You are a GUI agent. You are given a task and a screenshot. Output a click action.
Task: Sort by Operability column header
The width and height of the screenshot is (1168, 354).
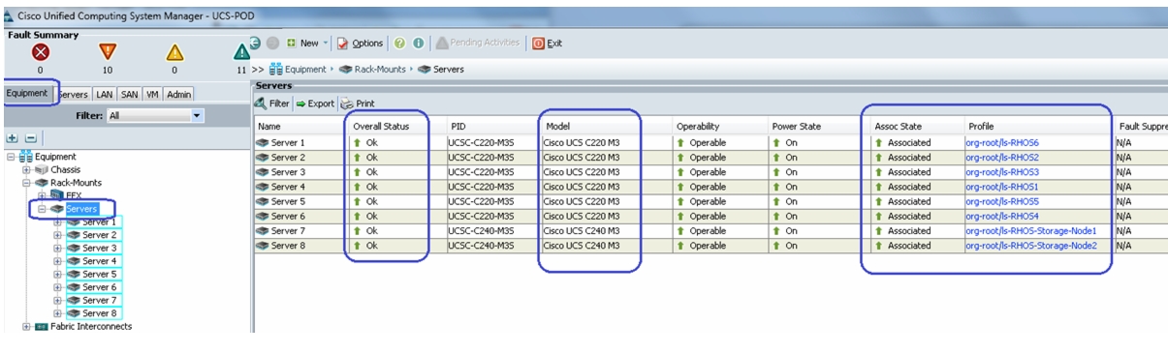(718, 127)
